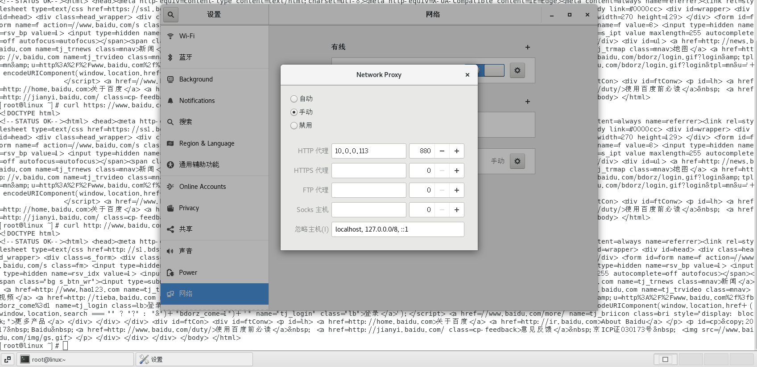Switch to 设置 window in taskbar
The width and height of the screenshot is (757, 367).
tap(194, 359)
